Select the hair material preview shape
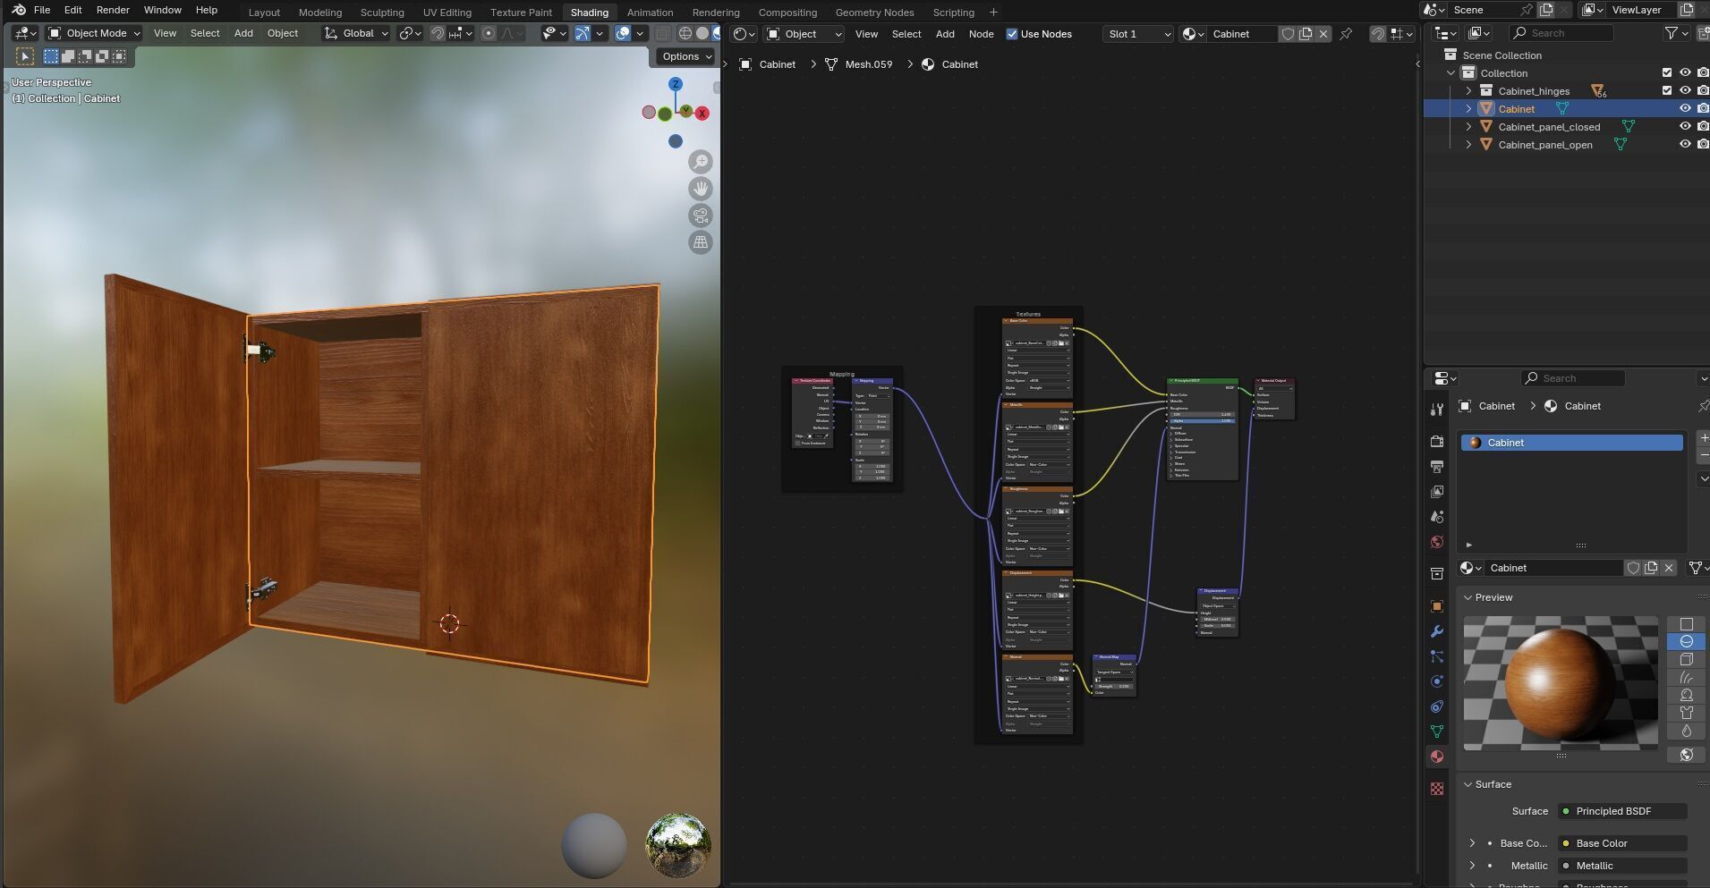1710x888 pixels. click(1686, 677)
